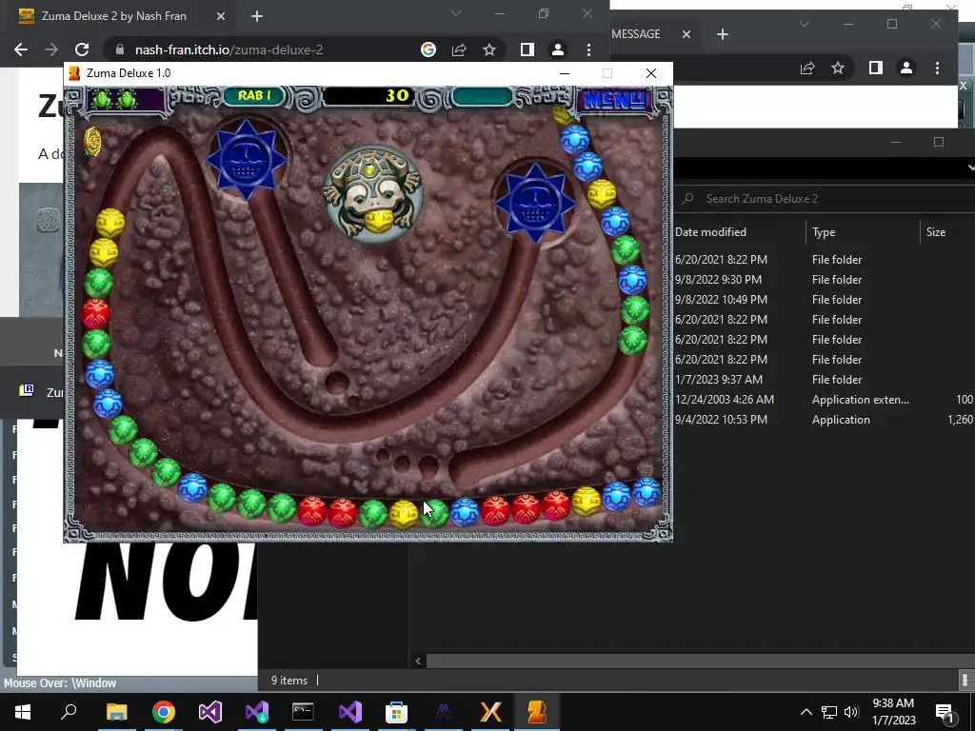Open File Explorer from the taskbar
This screenshot has height=731, width=975.
[116, 712]
